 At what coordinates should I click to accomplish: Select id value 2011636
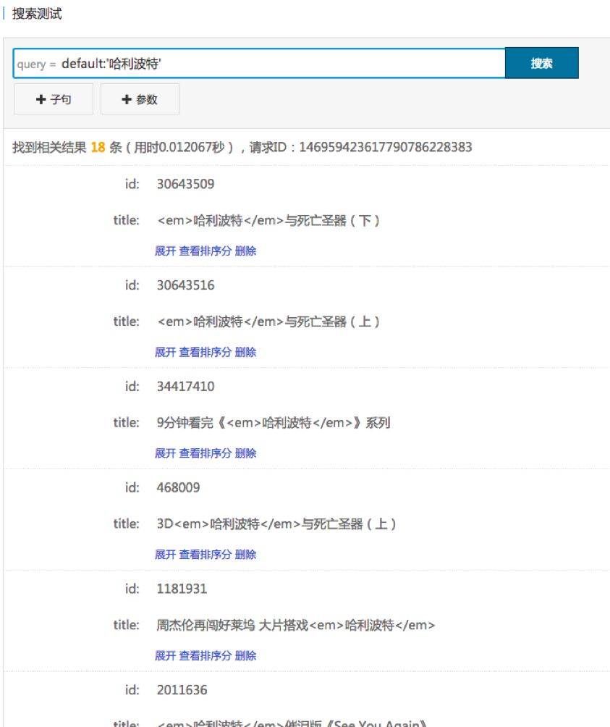pos(182,690)
